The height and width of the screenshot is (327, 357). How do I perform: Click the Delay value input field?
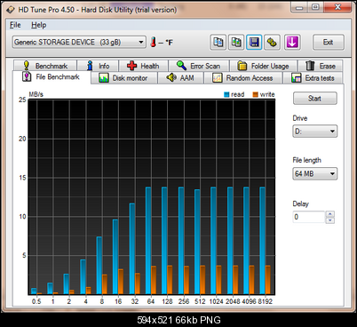click(309, 217)
